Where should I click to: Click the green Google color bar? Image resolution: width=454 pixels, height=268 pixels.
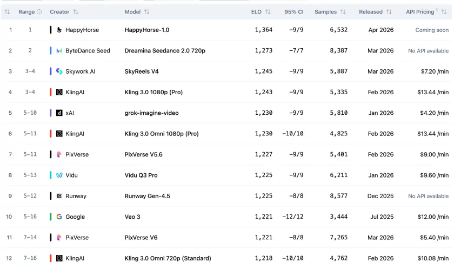tap(51, 217)
